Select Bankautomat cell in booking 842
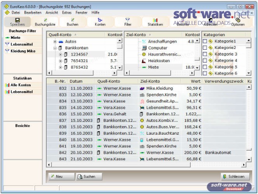 [218, 152]
